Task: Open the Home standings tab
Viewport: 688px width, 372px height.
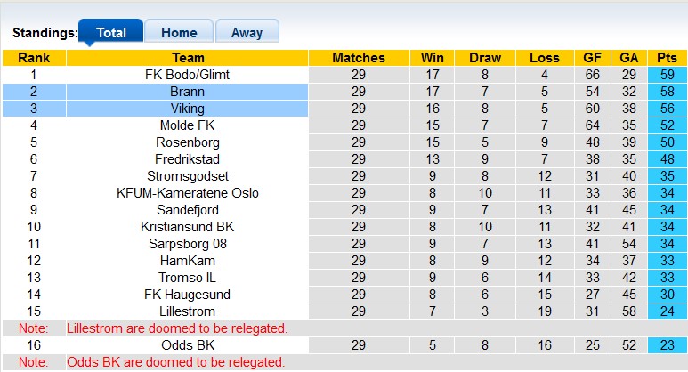Action: point(178,33)
